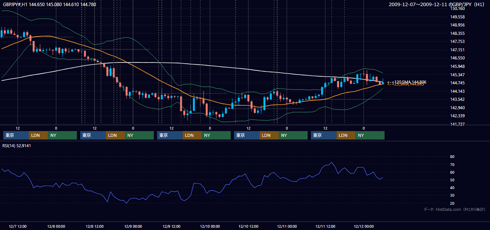Click the RSI 50 level label

point(452,180)
